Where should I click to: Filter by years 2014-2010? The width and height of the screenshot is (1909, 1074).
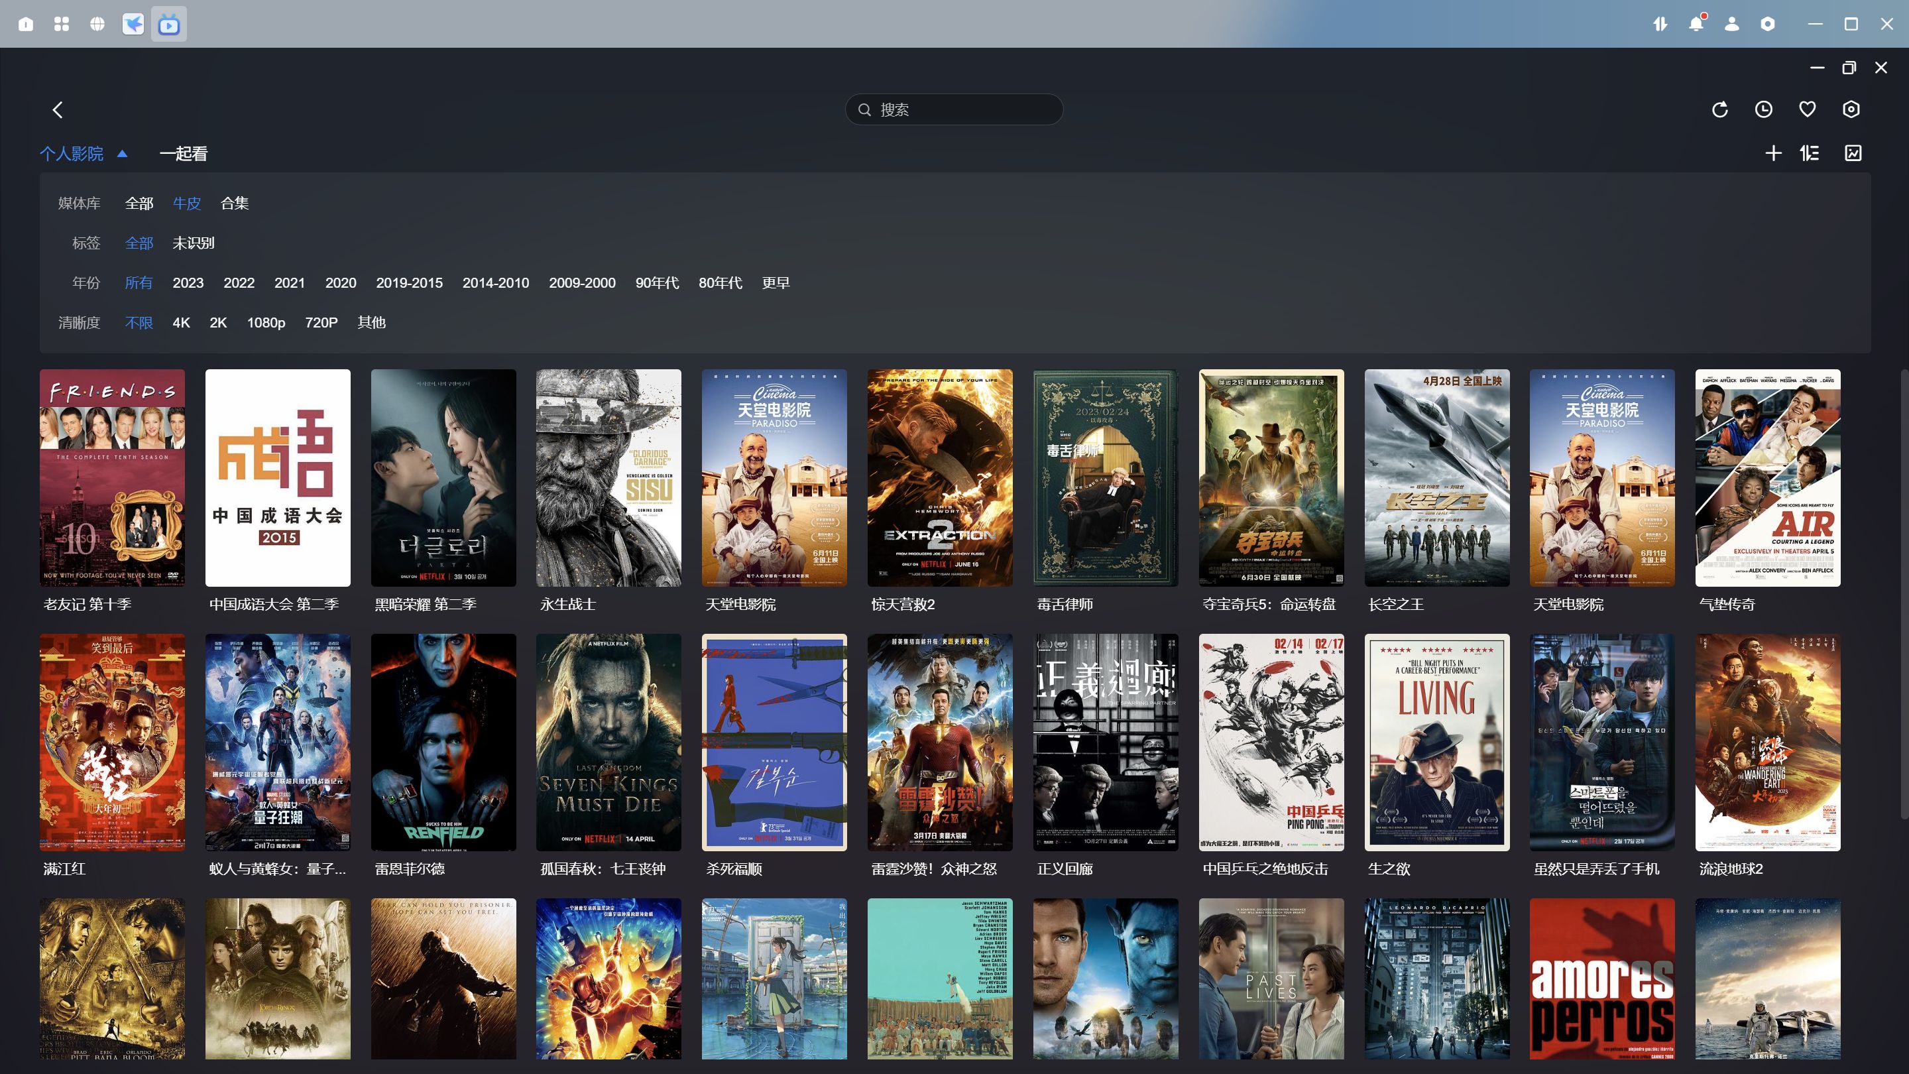tap(496, 283)
